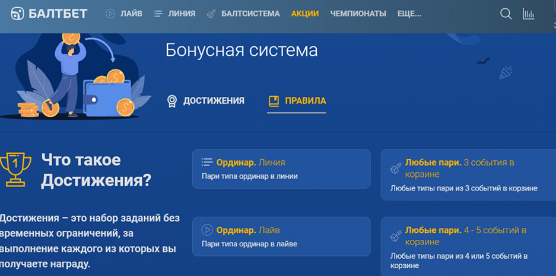Click the Балтбет logo icon

pos(17,14)
